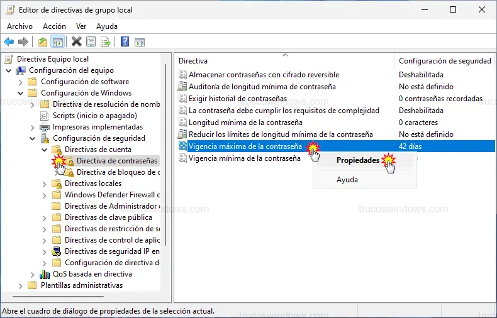Collapse the Configuración del equipo node
Screen dimensions: 497x318
click(8, 70)
